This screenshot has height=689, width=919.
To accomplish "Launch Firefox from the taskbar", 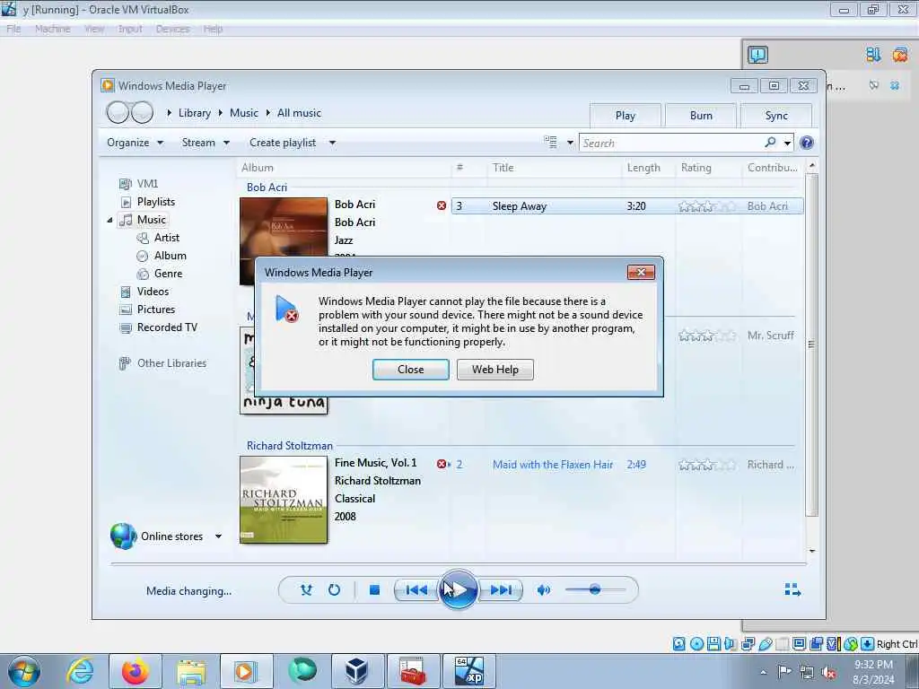I will (x=136, y=671).
